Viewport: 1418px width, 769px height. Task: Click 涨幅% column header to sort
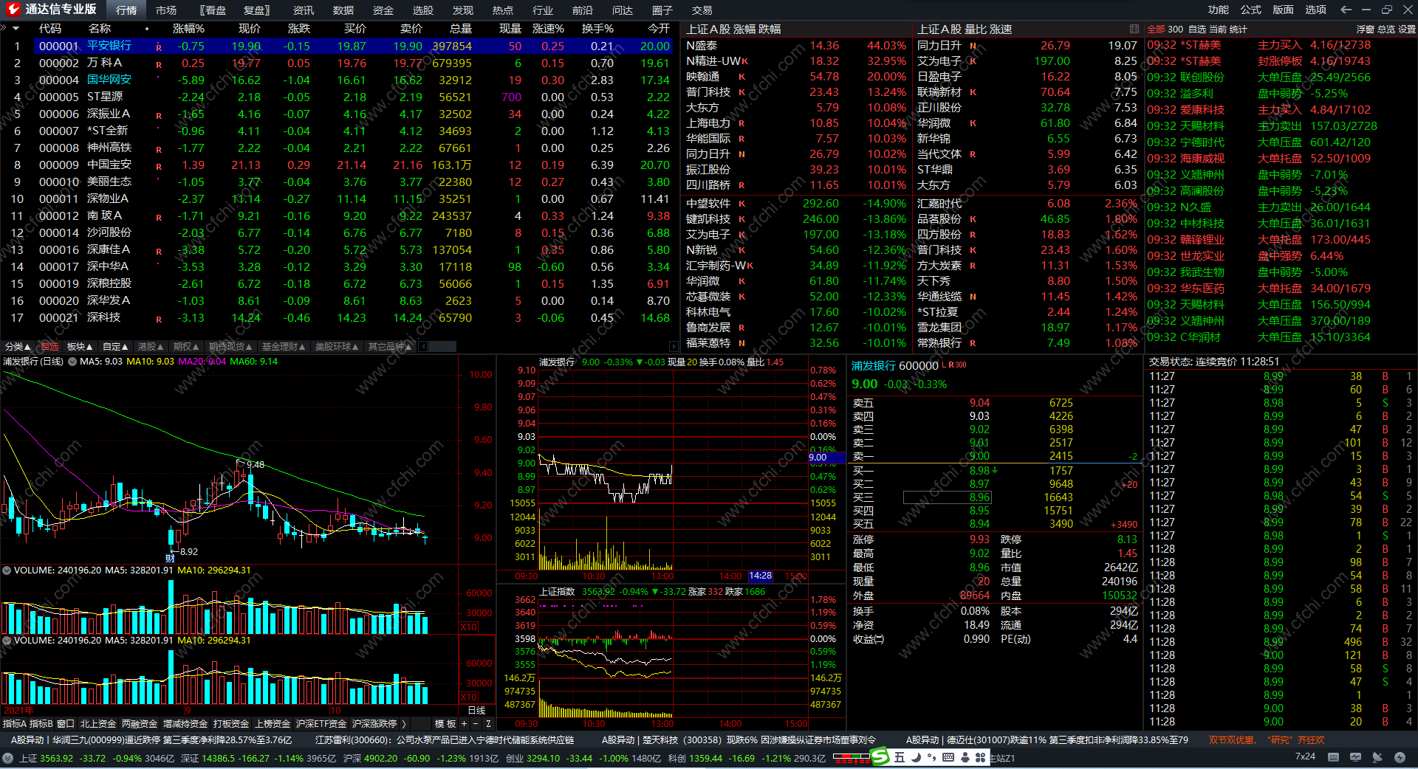[x=188, y=29]
